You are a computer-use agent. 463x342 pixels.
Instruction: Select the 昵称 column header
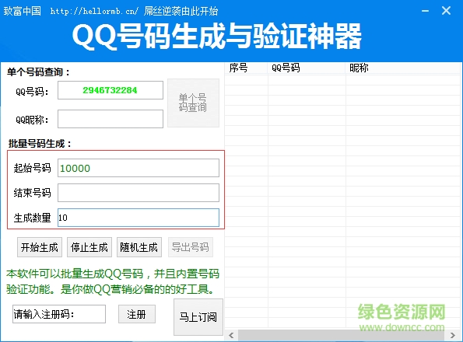click(403, 68)
